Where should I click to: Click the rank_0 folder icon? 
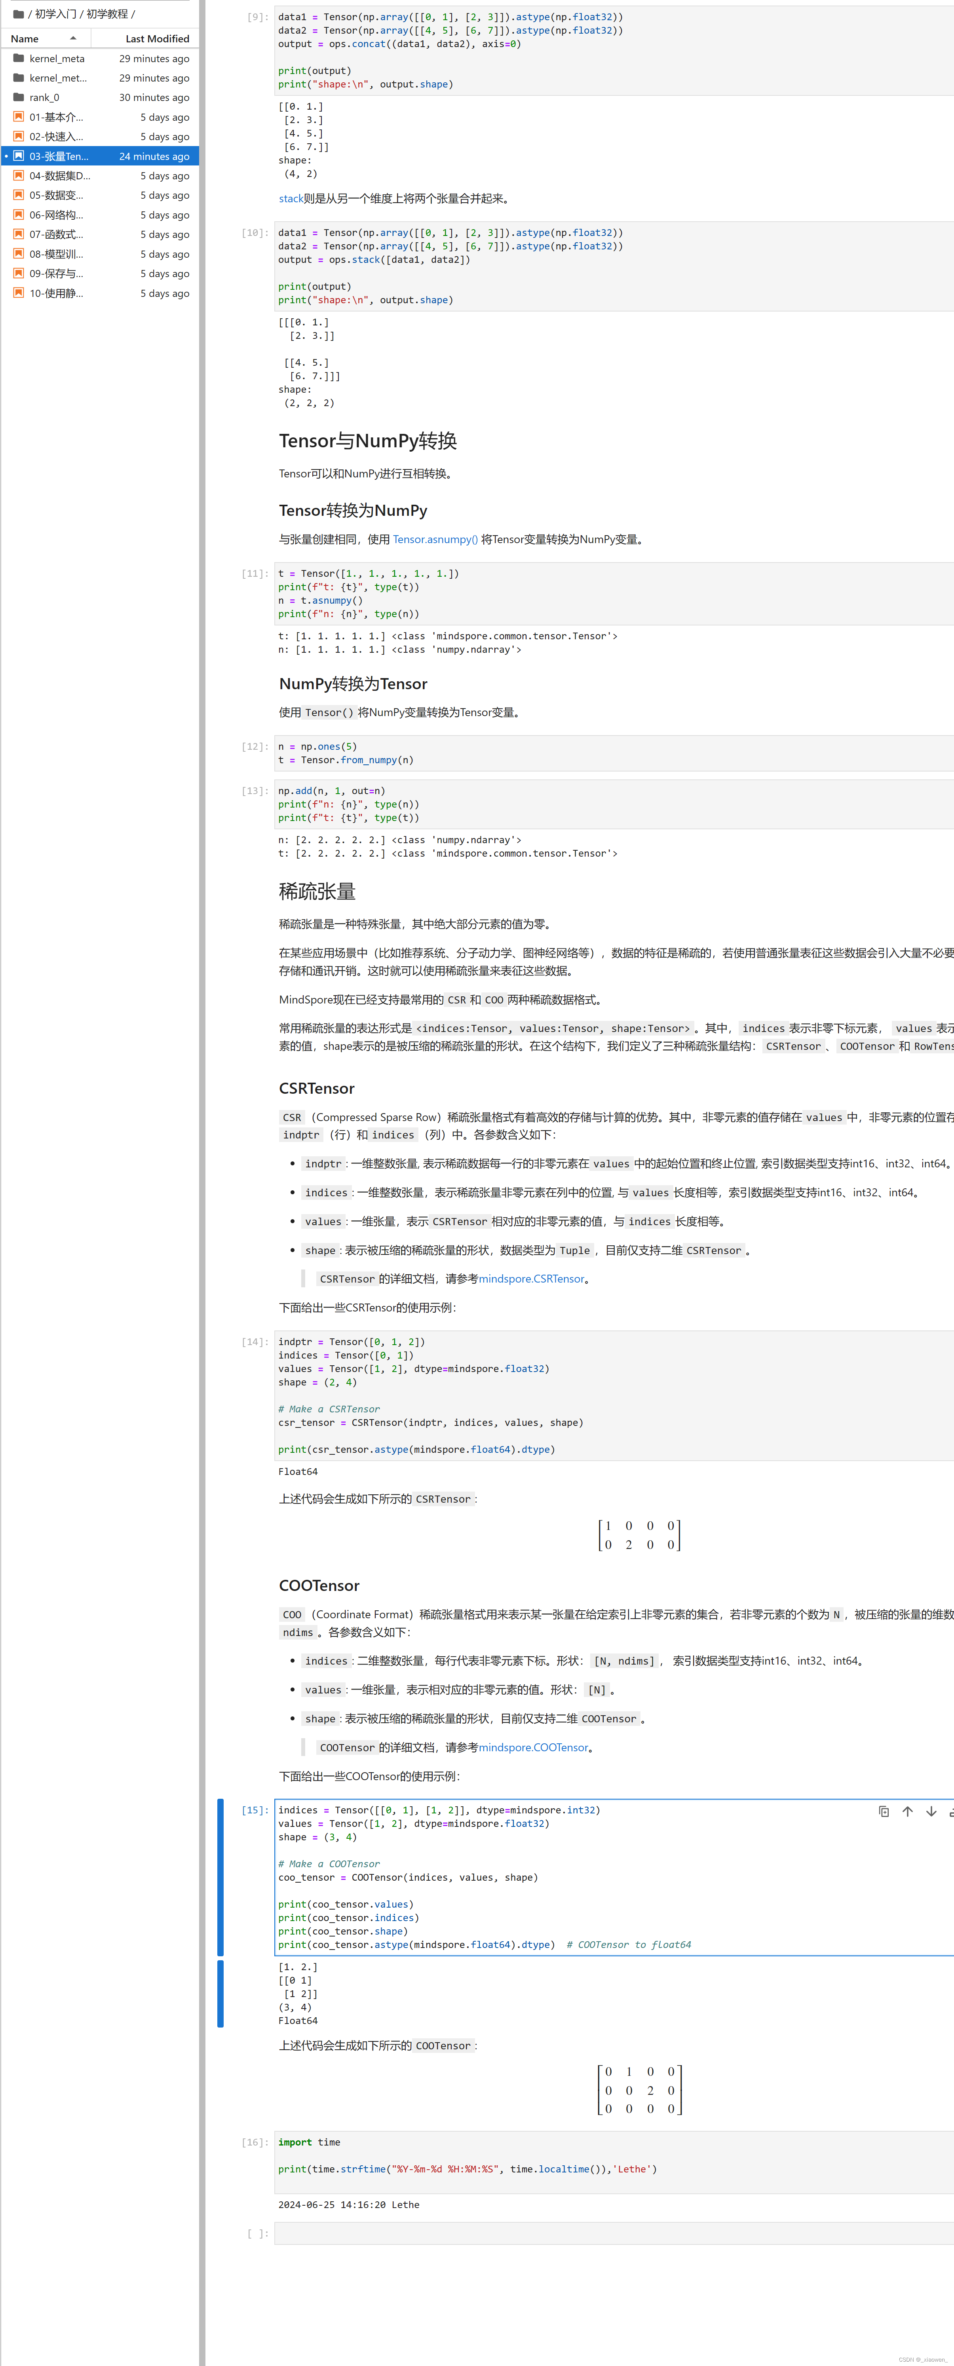click(18, 97)
